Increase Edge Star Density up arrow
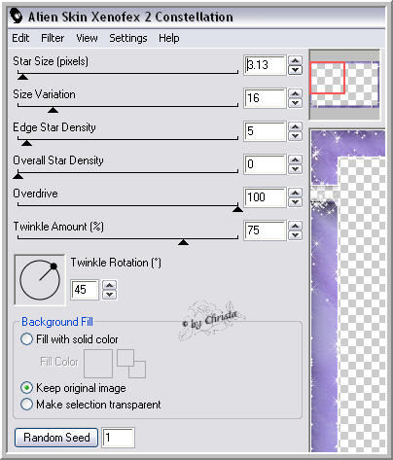The width and height of the screenshot is (393, 460). tap(295, 126)
